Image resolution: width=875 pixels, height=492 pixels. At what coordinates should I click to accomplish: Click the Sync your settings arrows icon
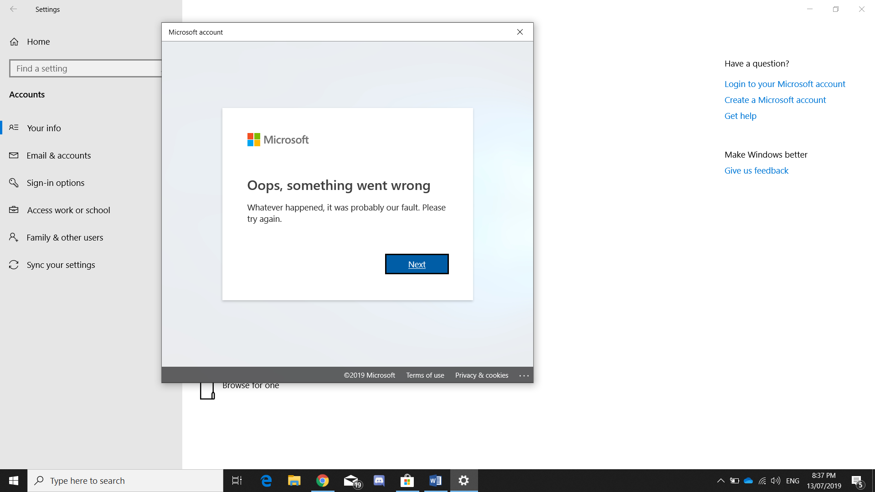click(x=14, y=265)
